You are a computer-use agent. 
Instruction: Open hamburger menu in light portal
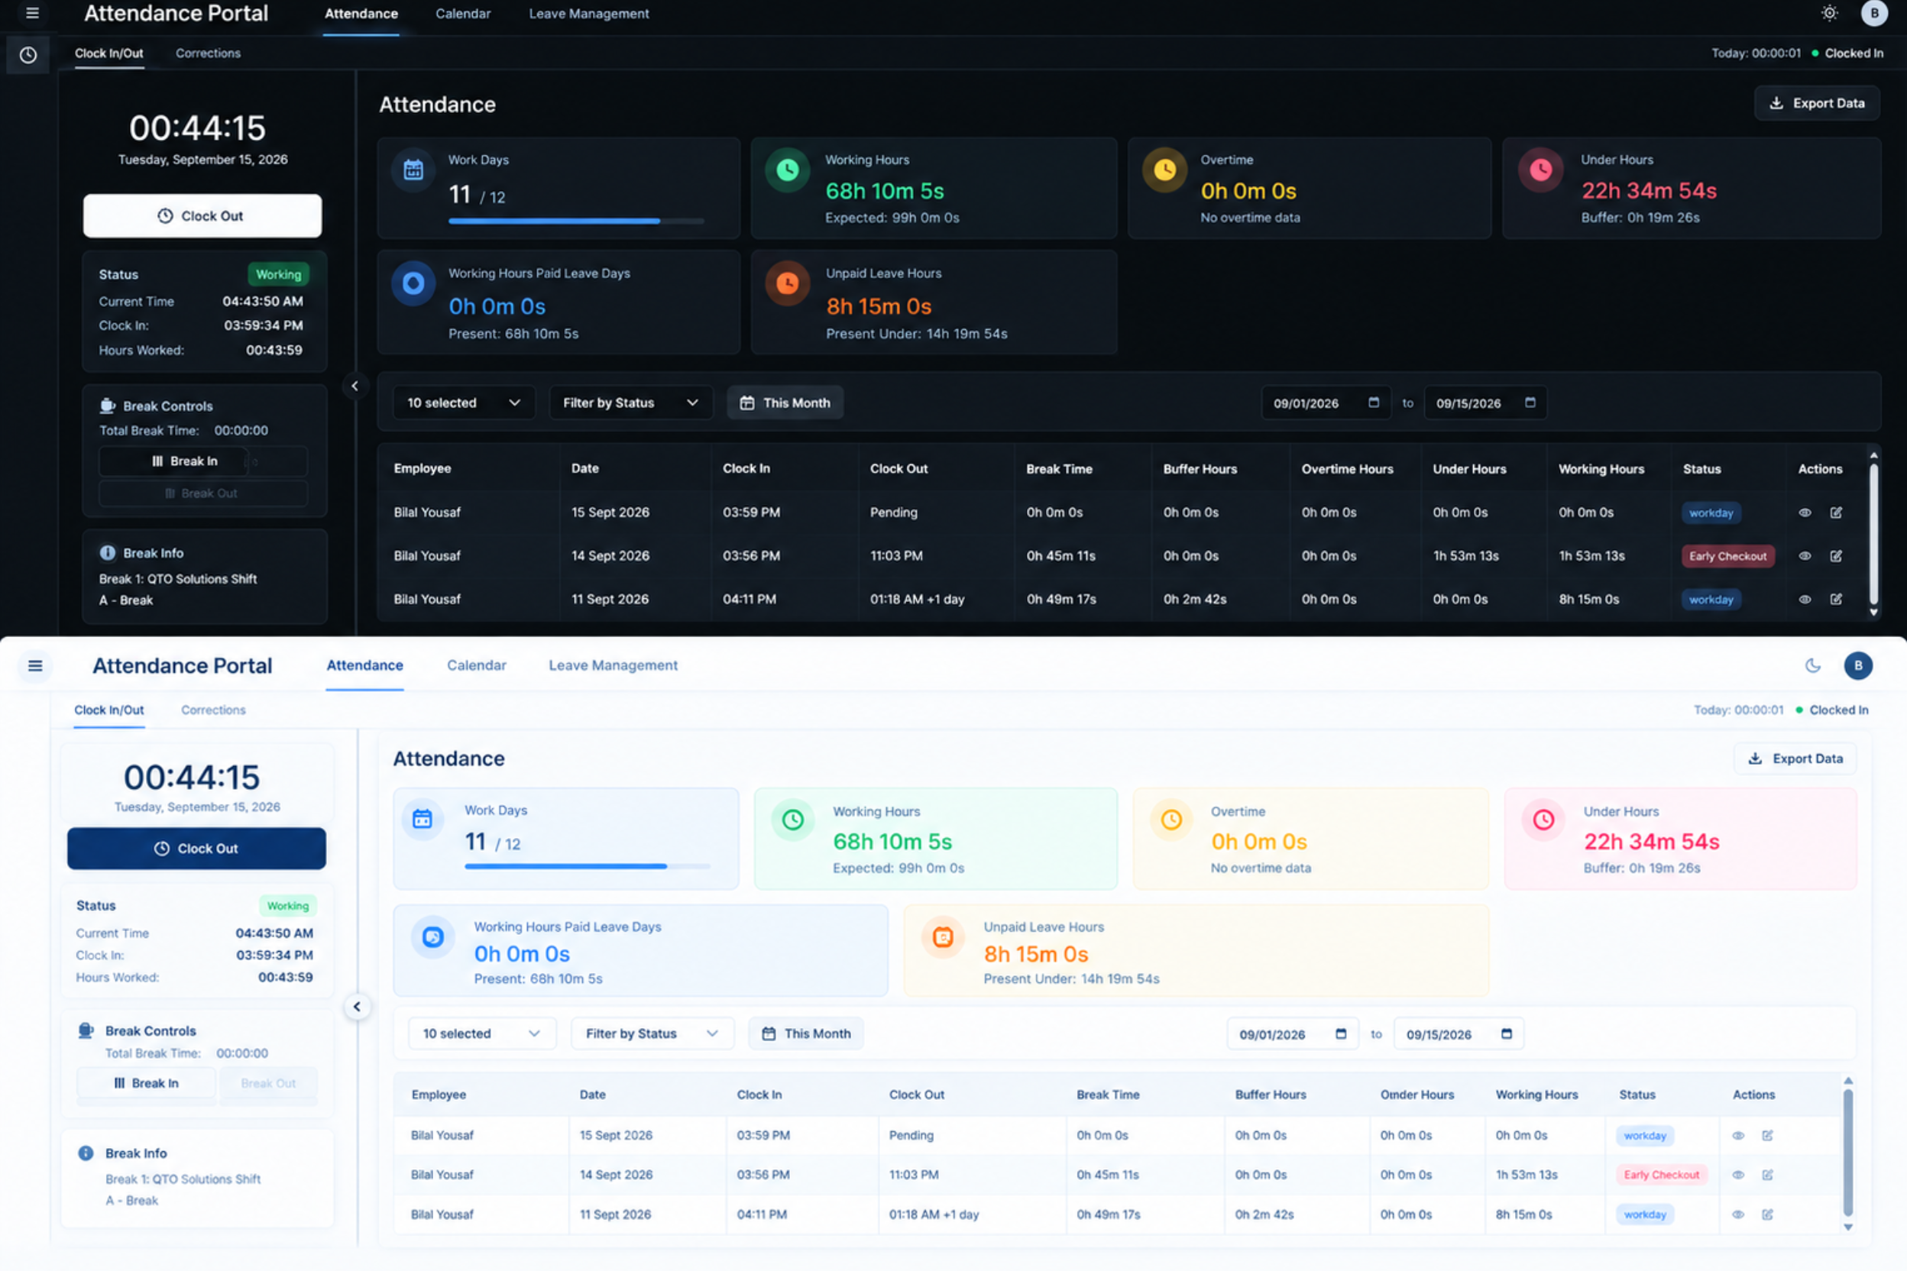click(35, 665)
